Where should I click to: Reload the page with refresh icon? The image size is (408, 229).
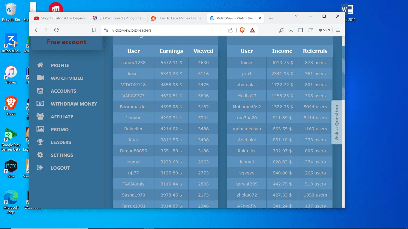point(56,30)
